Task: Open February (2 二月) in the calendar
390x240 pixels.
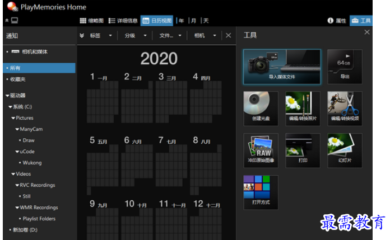Action: coord(137,98)
